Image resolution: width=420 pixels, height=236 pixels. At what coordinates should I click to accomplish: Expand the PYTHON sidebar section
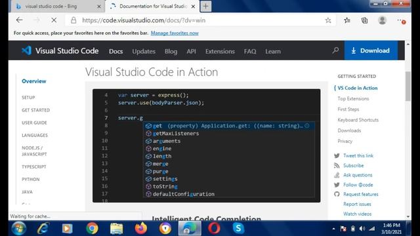pyautogui.click(x=31, y=179)
